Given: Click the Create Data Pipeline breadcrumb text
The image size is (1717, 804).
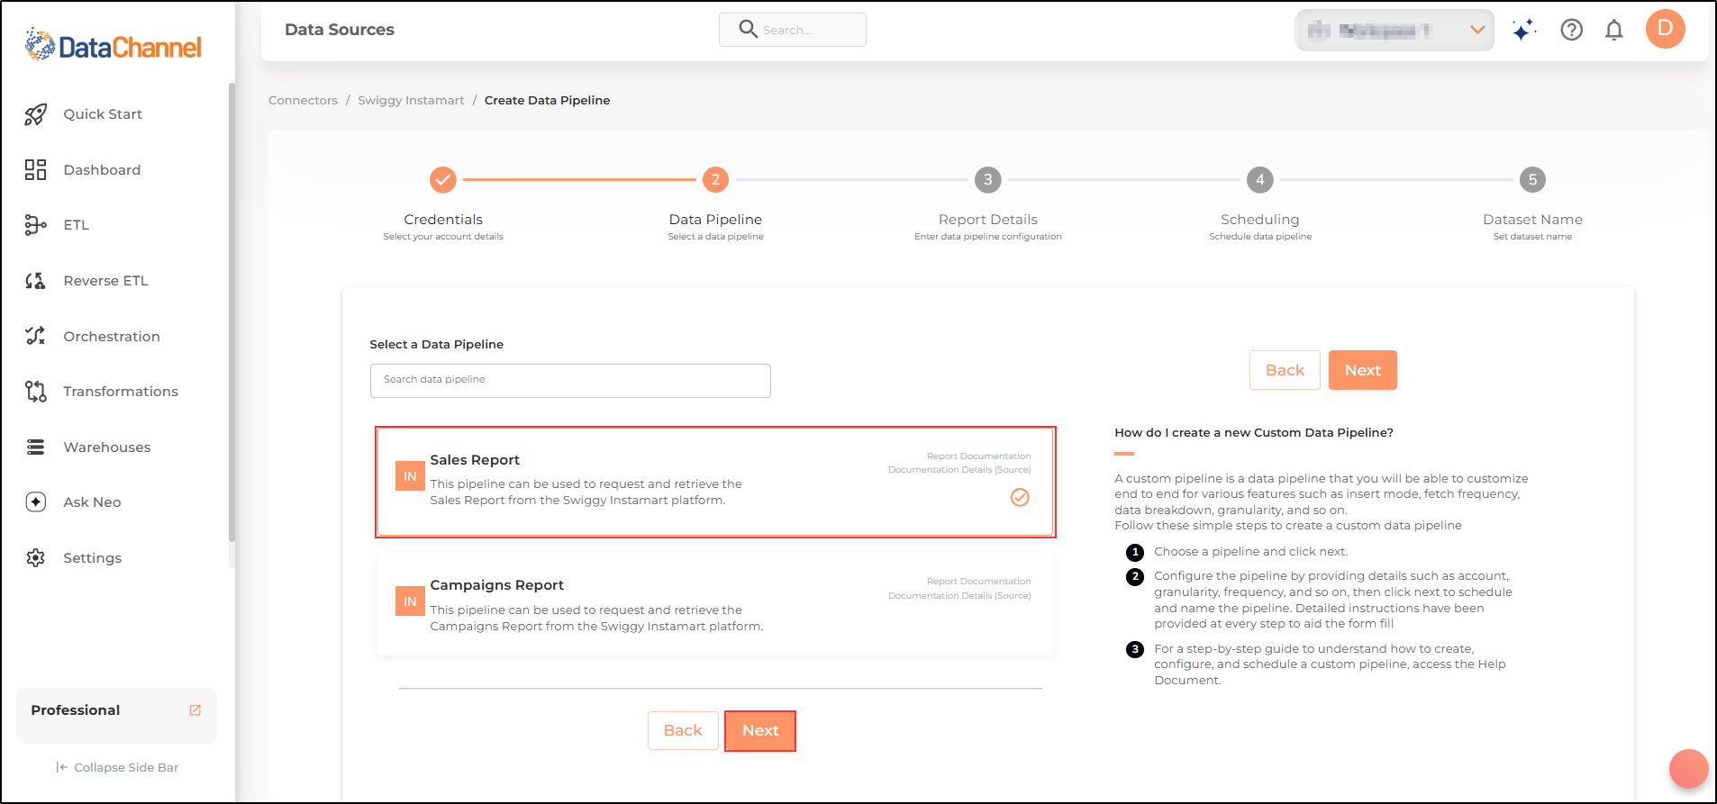Looking at the screenshot, I should click(x=547, y=101).
